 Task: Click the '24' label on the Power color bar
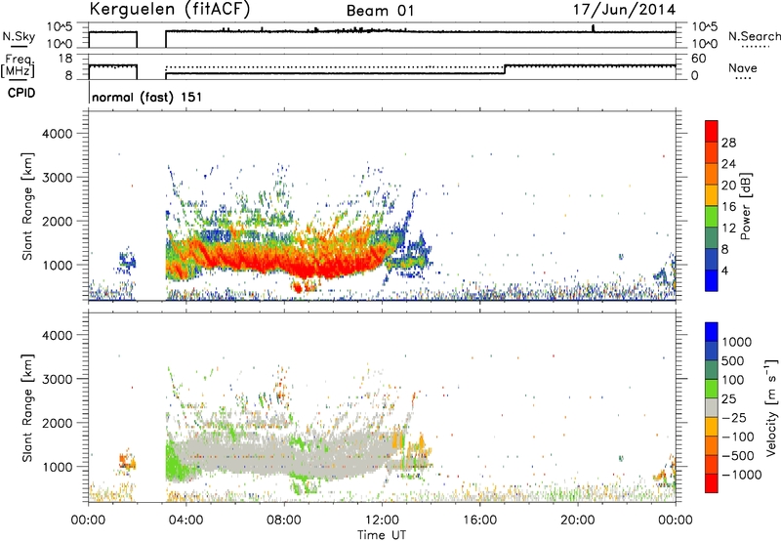tap(728, 164)
